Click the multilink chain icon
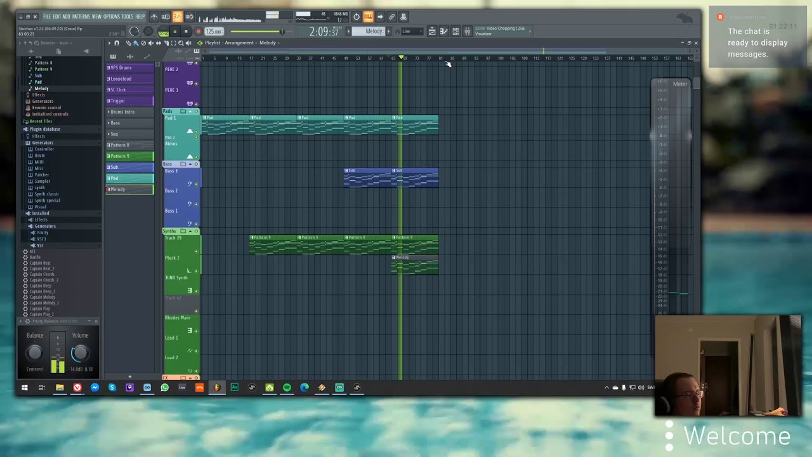812x457 pixels. [x=391, y=17]
